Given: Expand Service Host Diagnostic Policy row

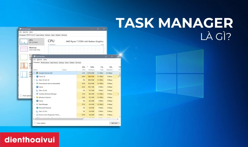Looking at the screenshot, I should [34, 115].
